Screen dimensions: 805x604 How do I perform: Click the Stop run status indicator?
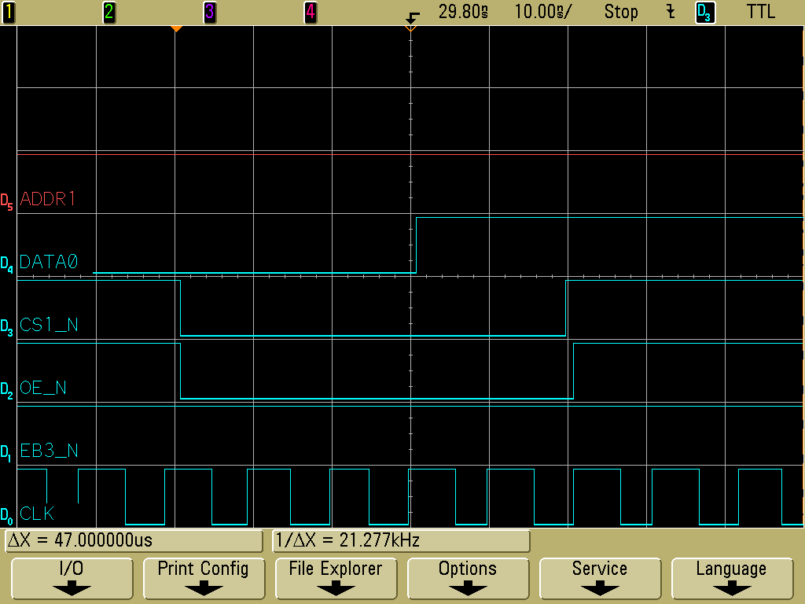pyautogui.click(x=621, y=12)
